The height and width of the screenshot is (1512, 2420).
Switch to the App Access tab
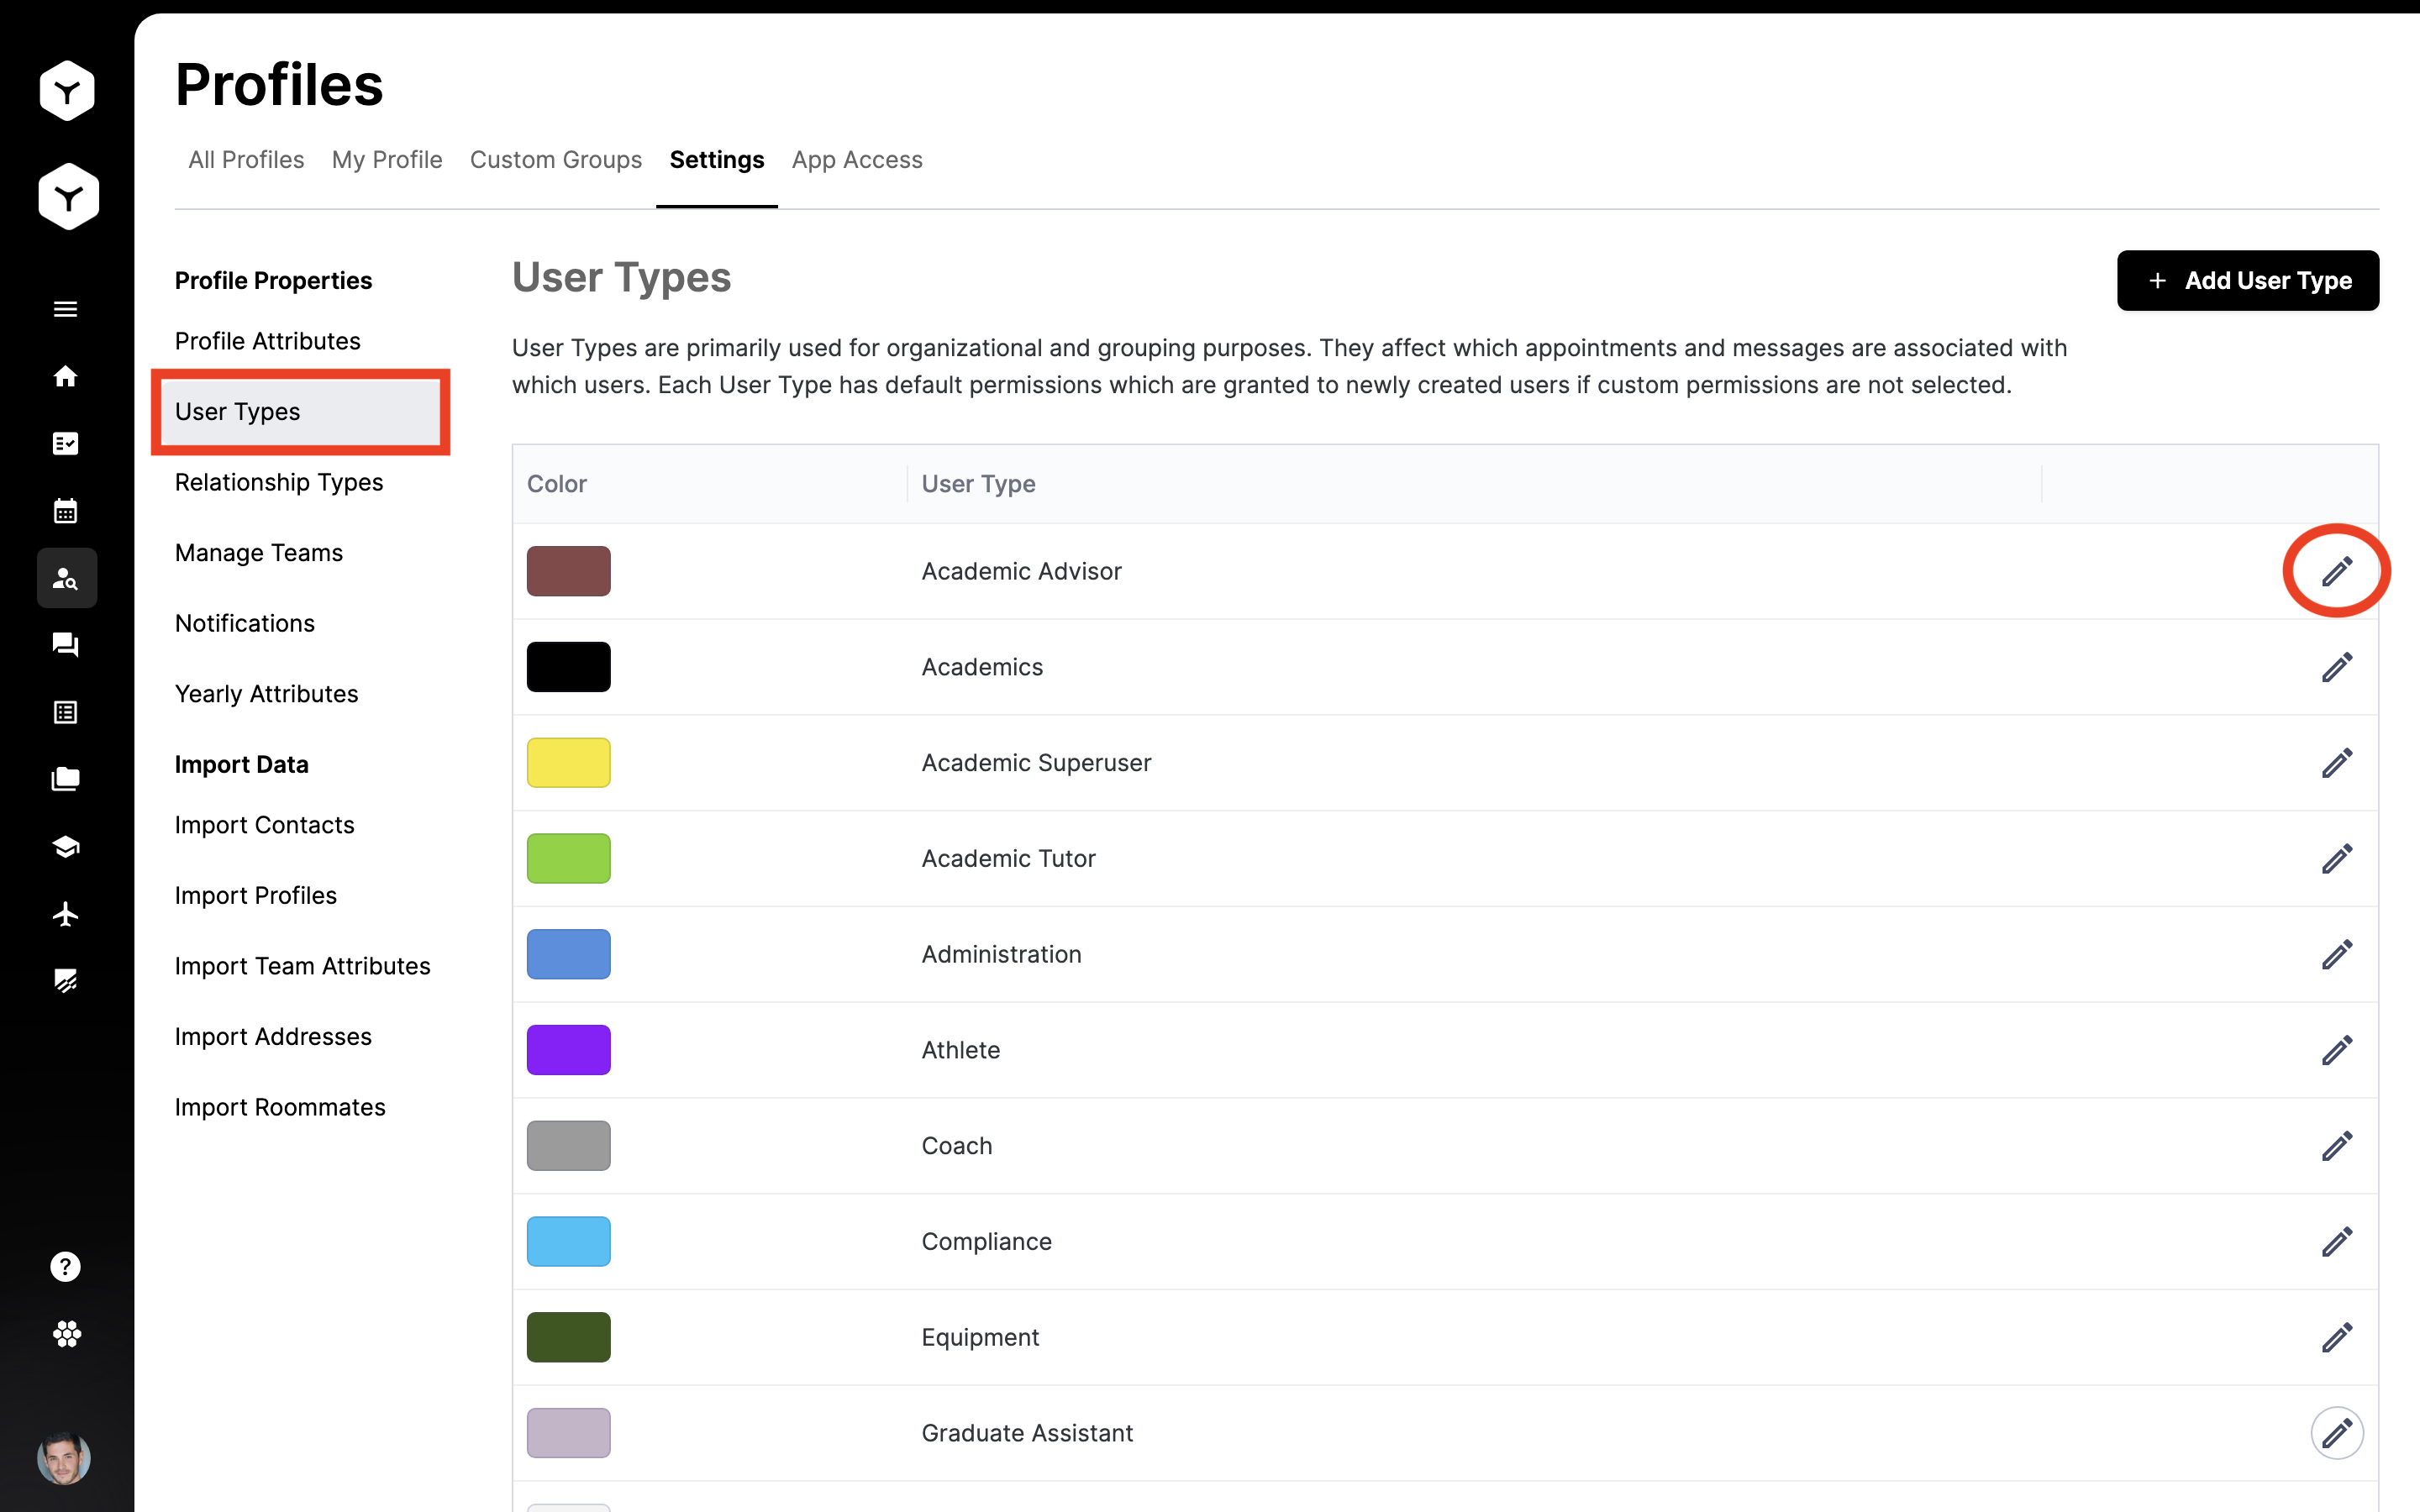(857, 160)
